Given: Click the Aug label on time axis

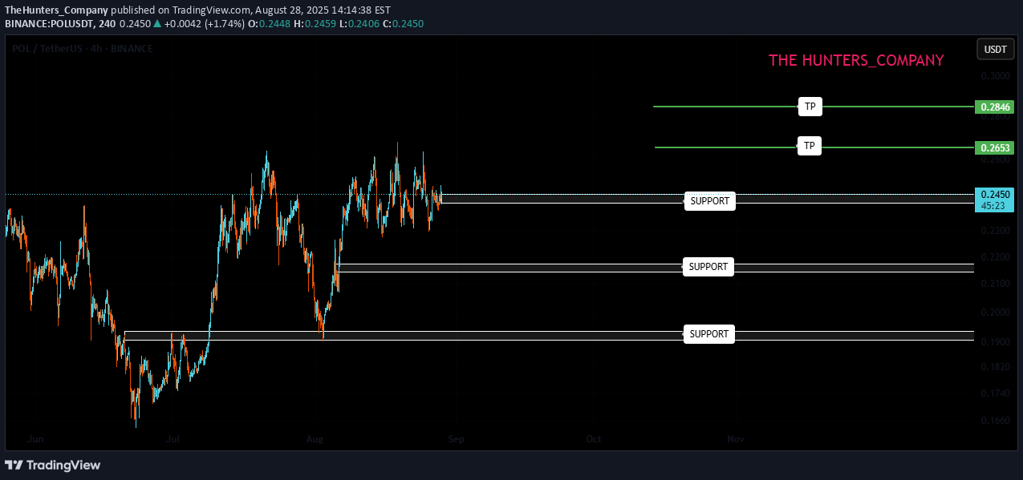Looking at the screenshot, I should (315, 439).
